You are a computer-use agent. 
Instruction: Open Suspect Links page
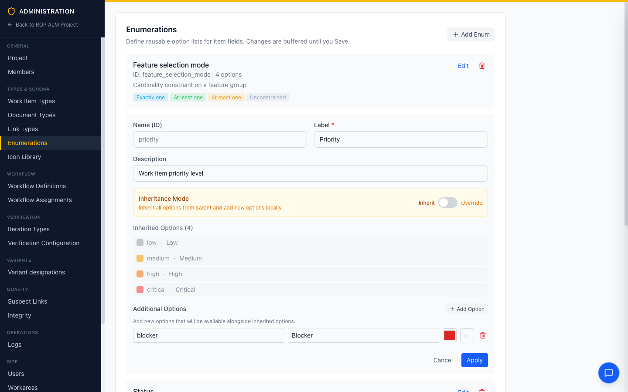51,301
